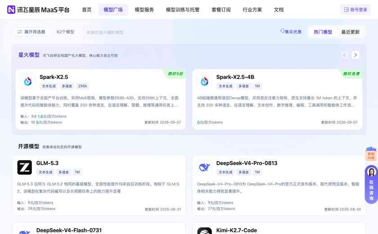Click the DeepSeek-V4-Pro-0813 whale logo
378x234 pixels.
tap(204, 167)
